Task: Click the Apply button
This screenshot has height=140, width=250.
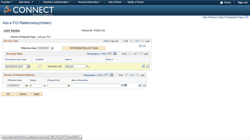Action: (x=36, y=94)
